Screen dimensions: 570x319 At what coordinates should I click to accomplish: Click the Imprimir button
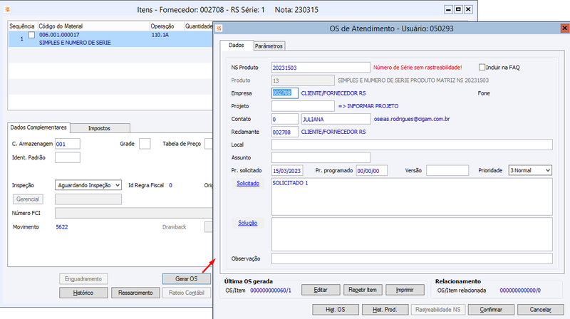point(405,290)
